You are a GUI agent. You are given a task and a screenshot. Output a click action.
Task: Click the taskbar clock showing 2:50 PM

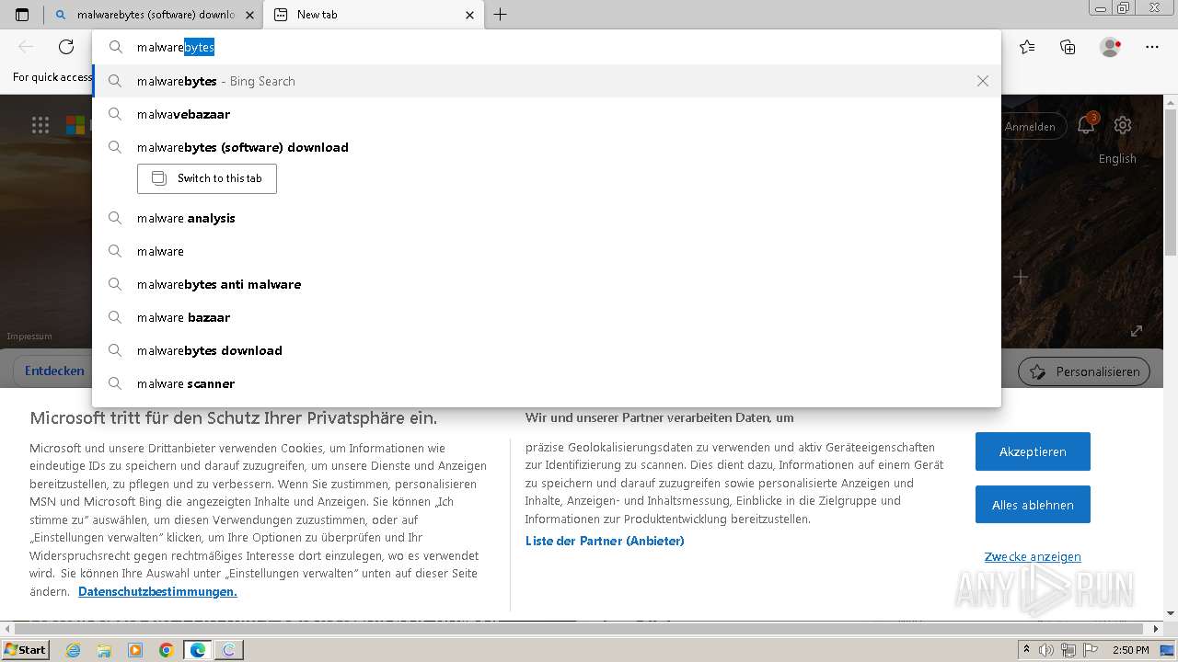1131,650
